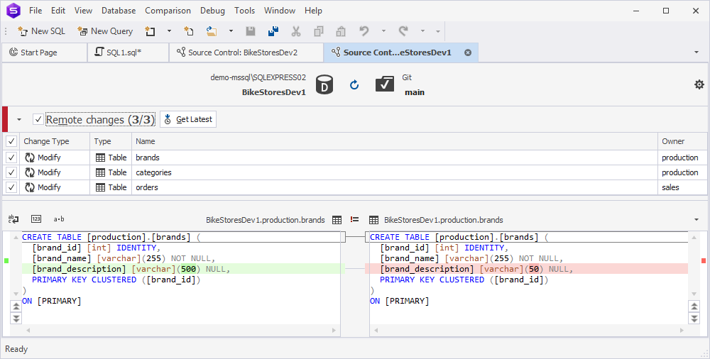The image size is (710, 359).
Task: Open the document tabs list dropdown
Action: point(697,53)
